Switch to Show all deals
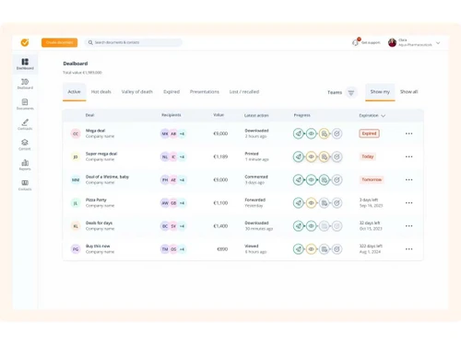This screenshot has width=461, height=345. 408,92
